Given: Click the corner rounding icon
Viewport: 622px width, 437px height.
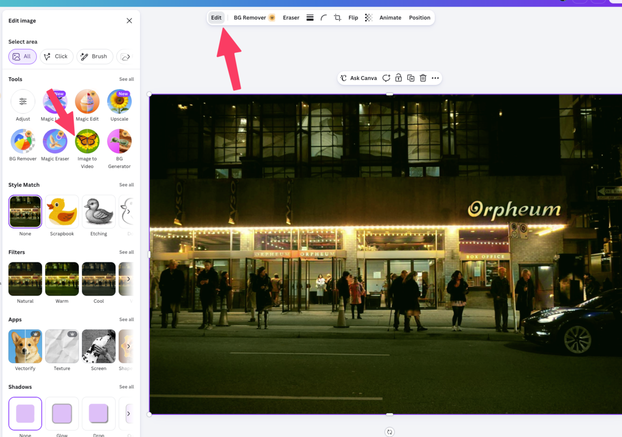Looking at the screenshot, I should coord(323,18).
